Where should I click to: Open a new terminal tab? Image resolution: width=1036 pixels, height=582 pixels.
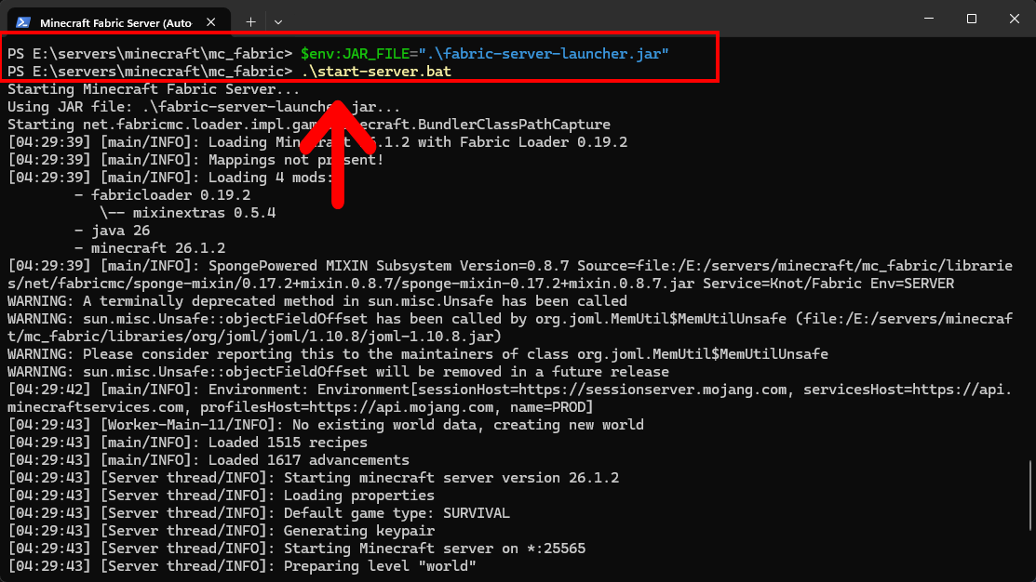(250, 22)
